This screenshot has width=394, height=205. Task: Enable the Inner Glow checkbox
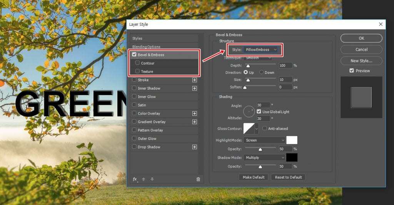coord(134,97)
